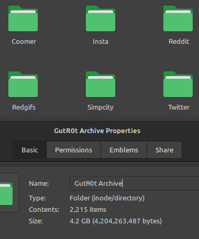Viewport: 199px width, 239px height.
Task: Select the Redgifs folder label
Action: (x=24, y=107)
